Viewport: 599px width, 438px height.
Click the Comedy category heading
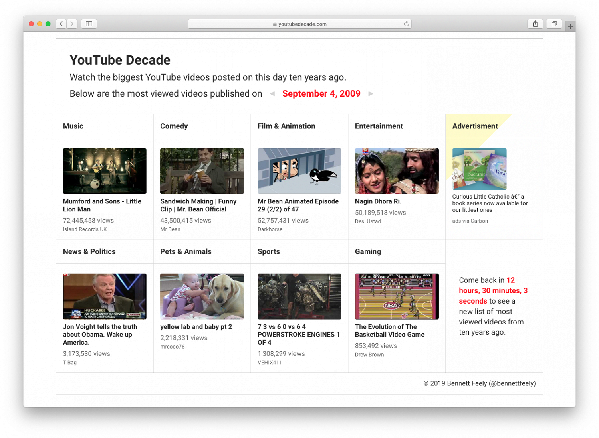(x=174, y=126)
